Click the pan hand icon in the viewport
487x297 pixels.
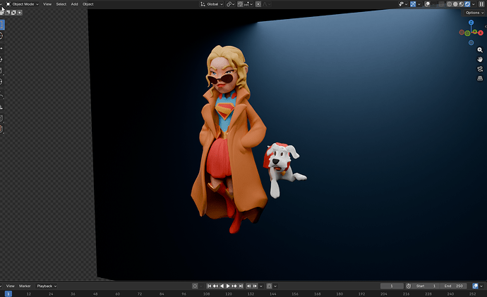(x=480, y=59)
